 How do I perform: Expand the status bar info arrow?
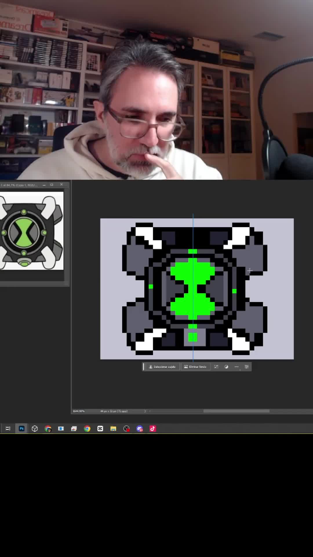145,411
